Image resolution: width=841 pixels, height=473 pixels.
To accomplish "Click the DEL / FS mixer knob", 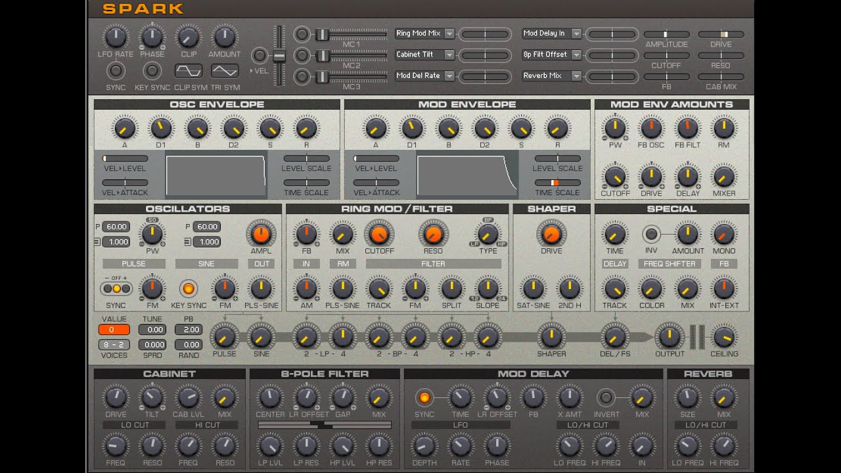I will [614, 336].
